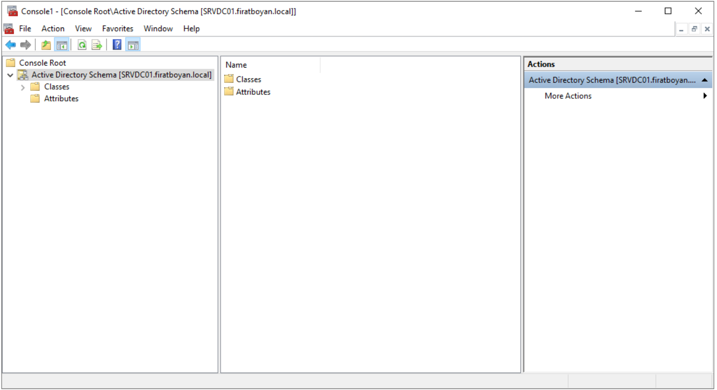Click the Back arrow toolbar icon
This screenshot has width=717, height=390.
(11, 45)
